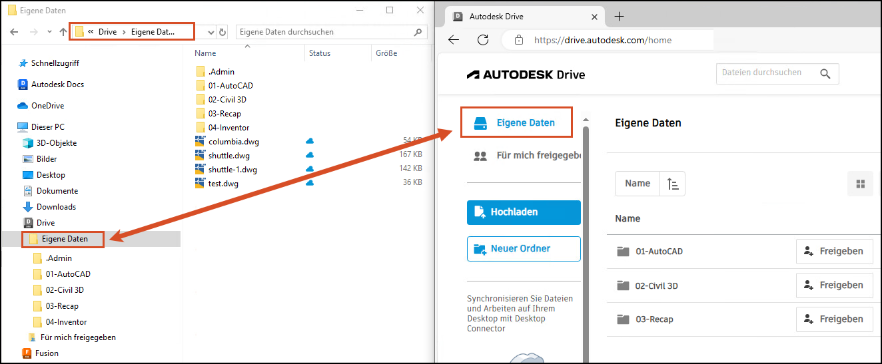Go up one level in Explorer
The image size is (882, 364).
pos(63,32)
